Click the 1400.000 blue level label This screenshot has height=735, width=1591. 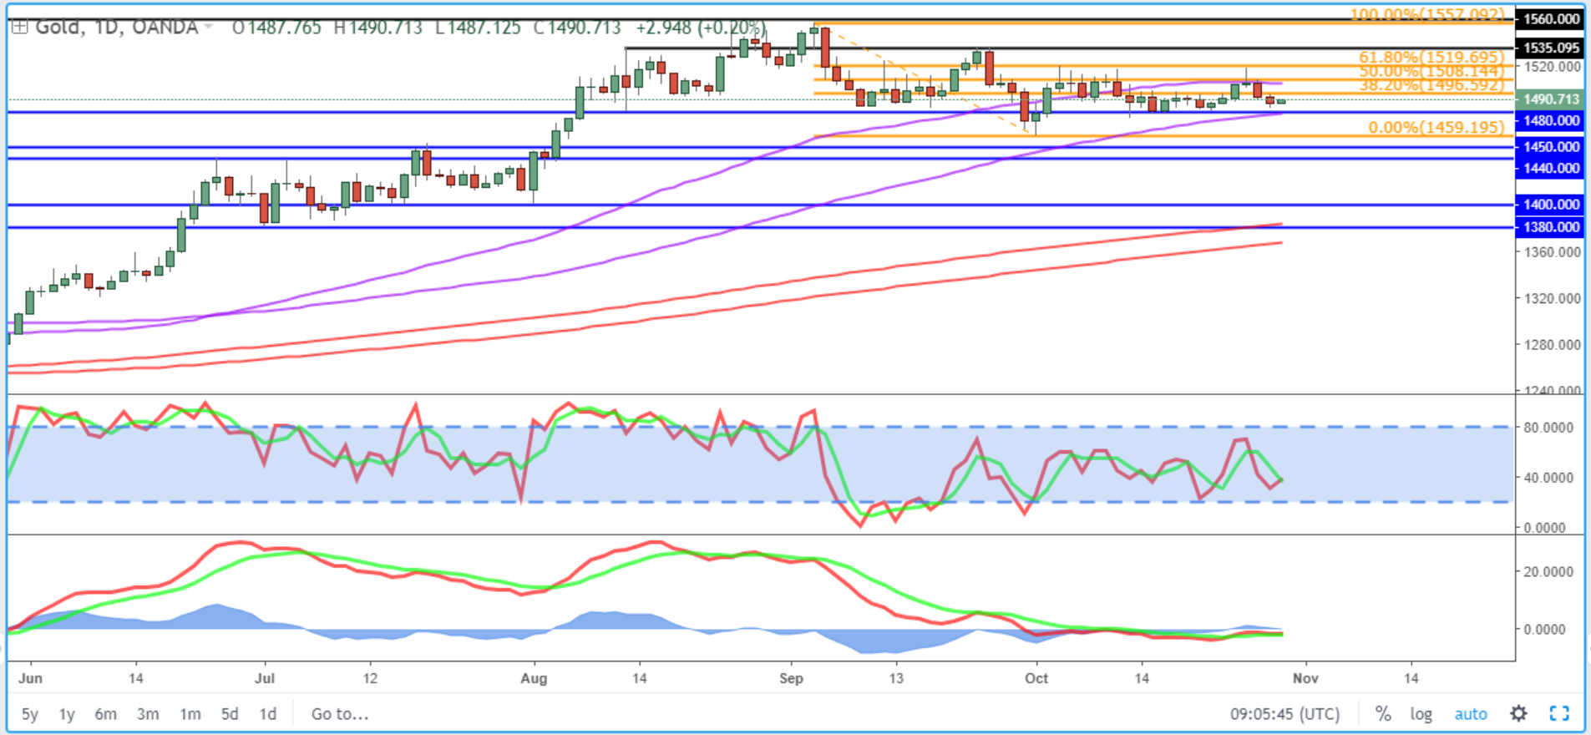click(x=1551, y=204)
